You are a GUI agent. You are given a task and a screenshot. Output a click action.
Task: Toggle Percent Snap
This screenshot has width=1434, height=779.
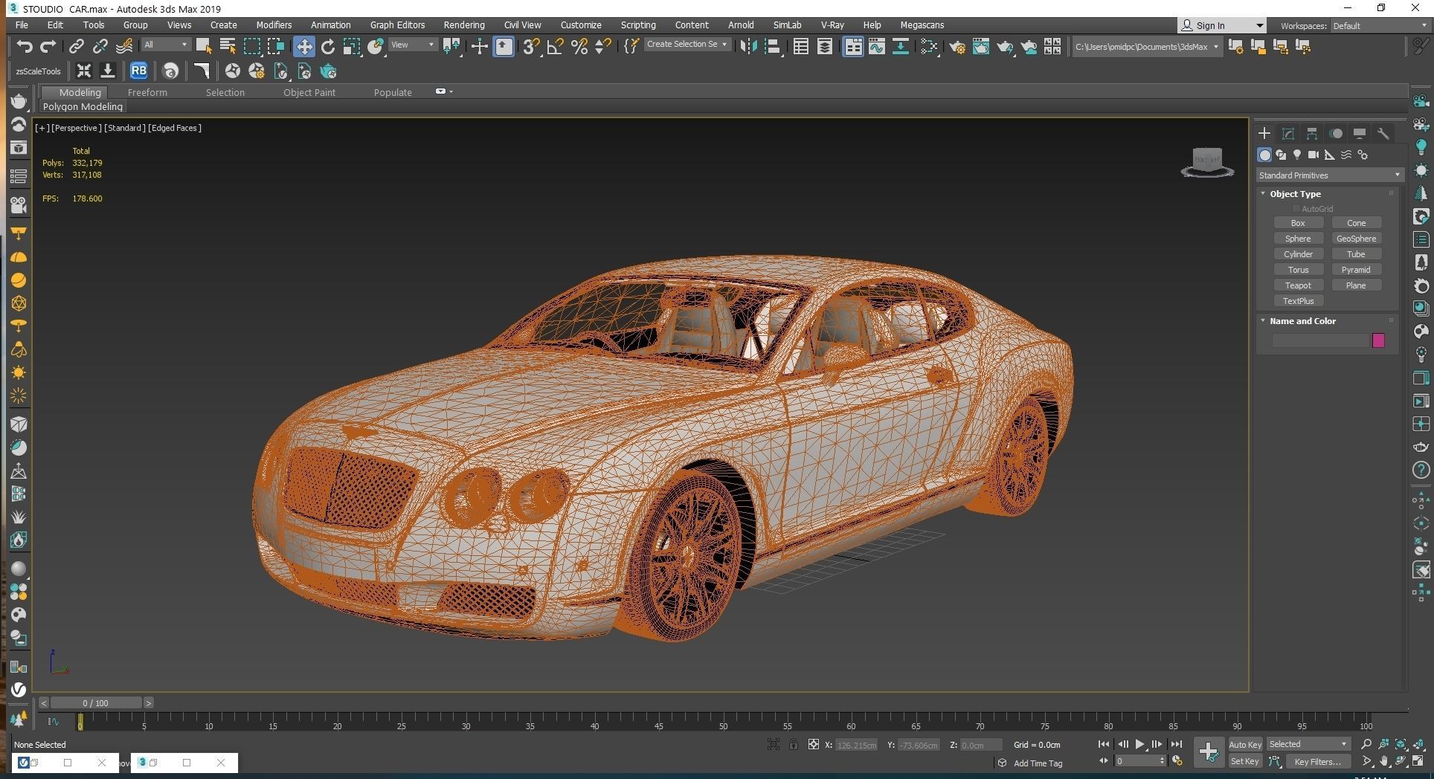pos(579,47)
